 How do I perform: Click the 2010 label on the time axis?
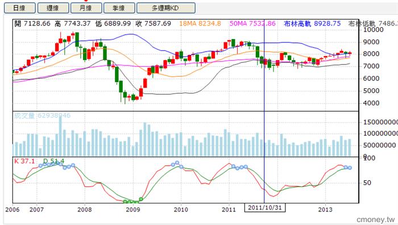tap(181, 210)
